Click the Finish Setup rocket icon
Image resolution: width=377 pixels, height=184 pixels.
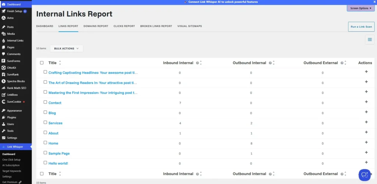coord(4,11)
